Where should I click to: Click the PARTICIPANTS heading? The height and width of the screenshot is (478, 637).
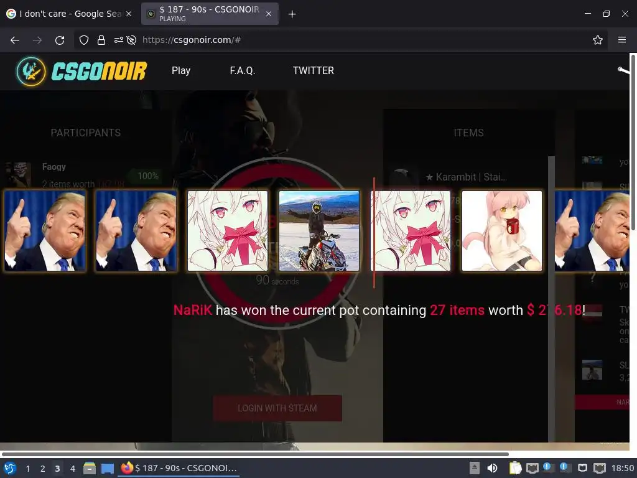click(86, 133)
